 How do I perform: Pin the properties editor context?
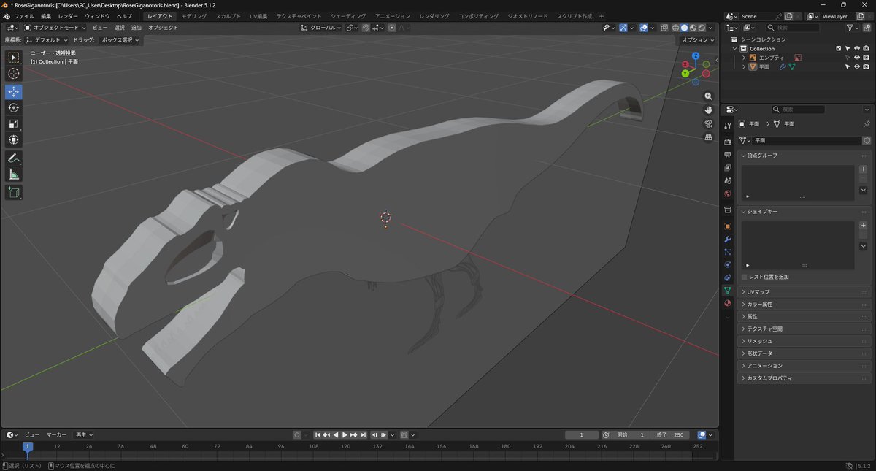(x=867, y=124)
